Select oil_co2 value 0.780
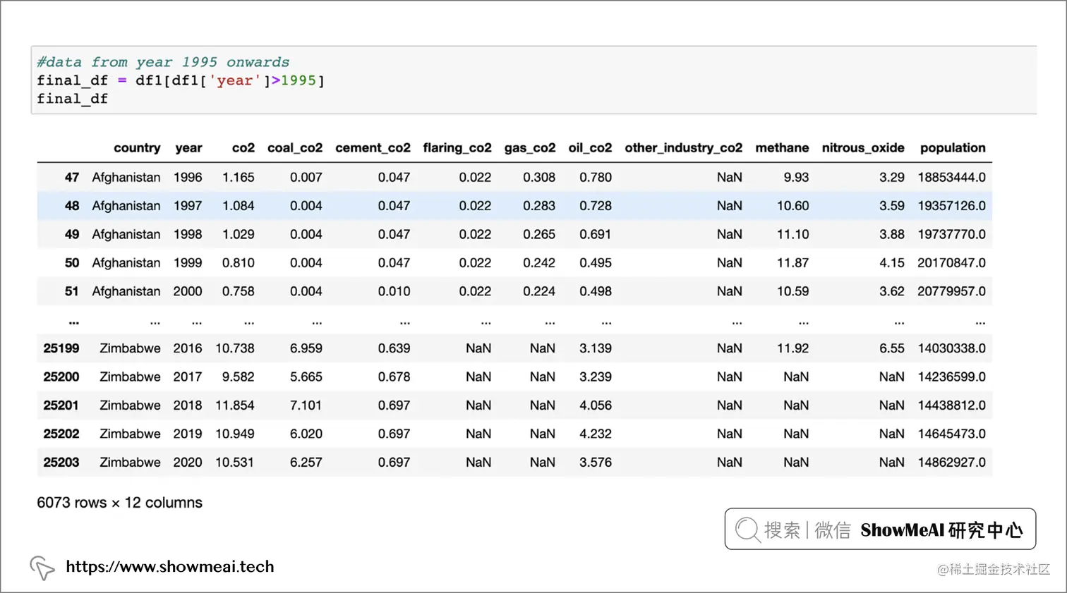 [x=596, y=178]
